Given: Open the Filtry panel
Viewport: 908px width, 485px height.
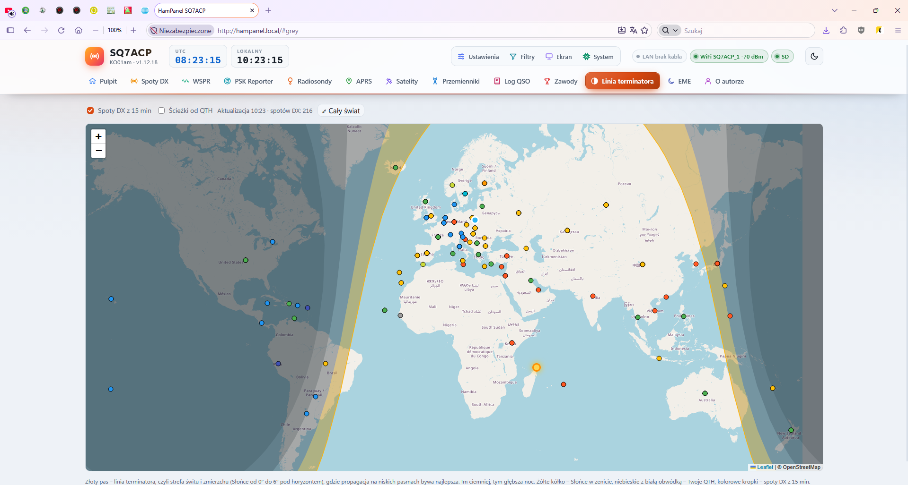Looking at the screenshot, I should click(522, 57).
